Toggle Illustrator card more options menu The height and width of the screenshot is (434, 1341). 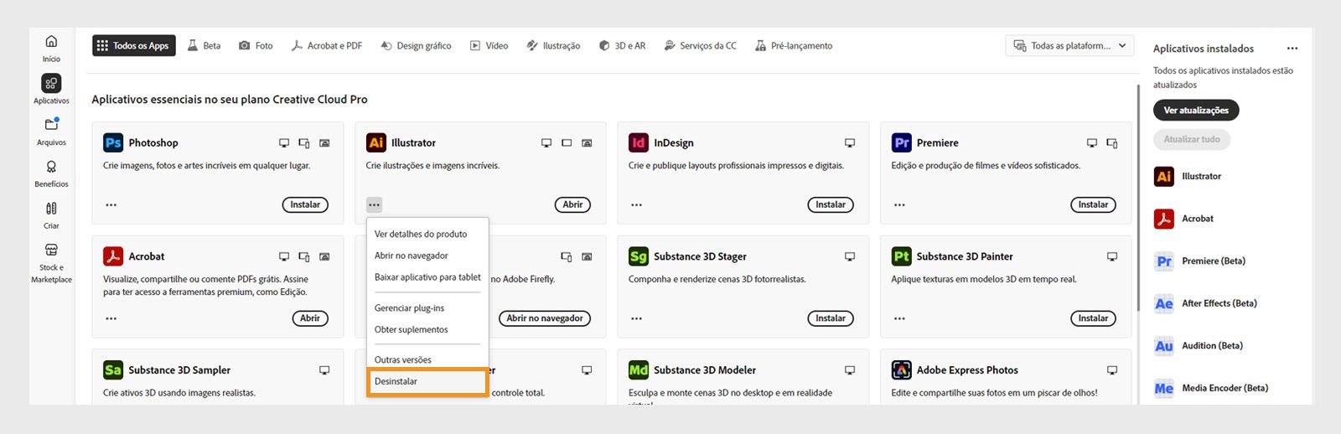click(374, 204)
